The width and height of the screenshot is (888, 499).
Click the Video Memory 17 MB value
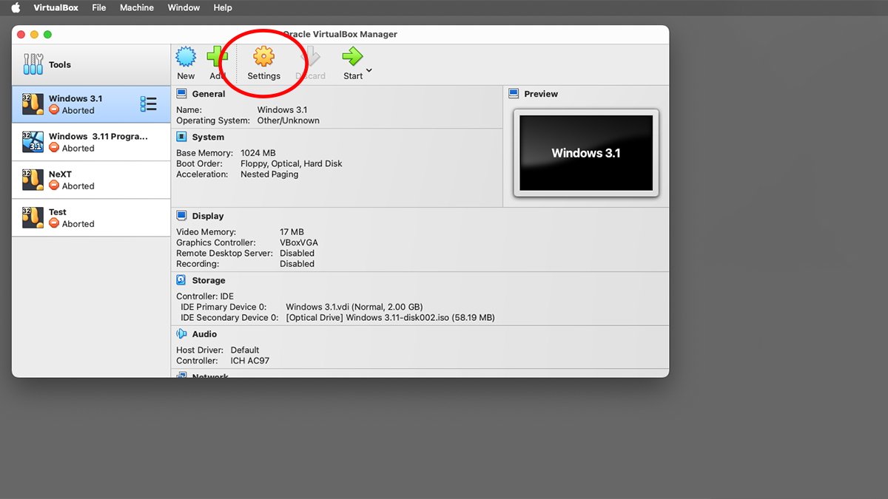[292, 232]
